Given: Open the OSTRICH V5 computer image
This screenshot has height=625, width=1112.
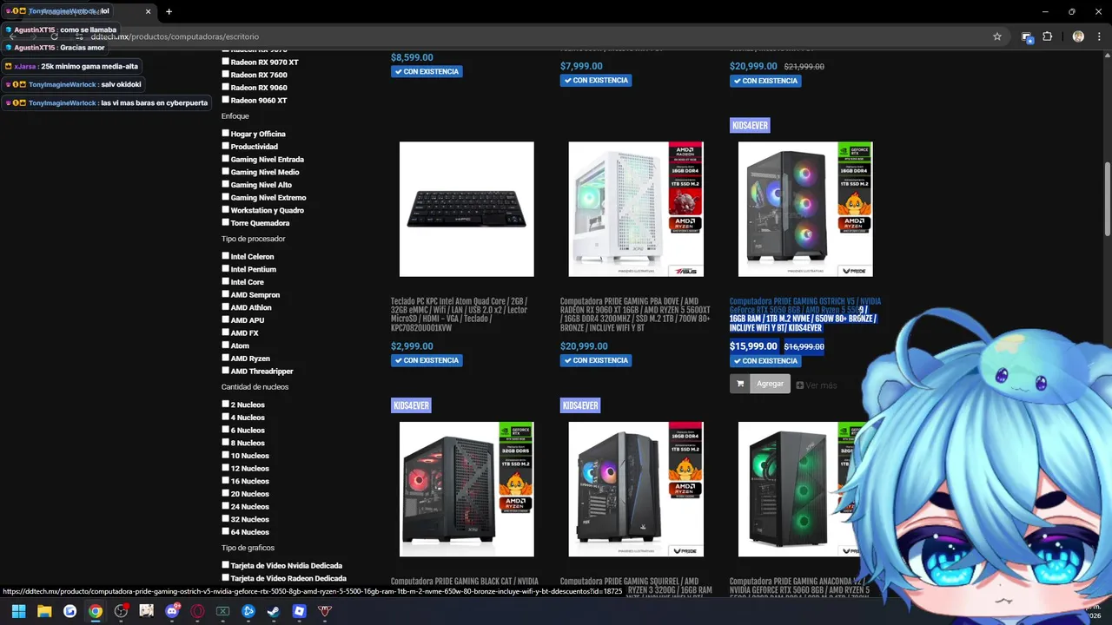Looking at the screenshot, I should pyautogui.click(x=805, y=209).
